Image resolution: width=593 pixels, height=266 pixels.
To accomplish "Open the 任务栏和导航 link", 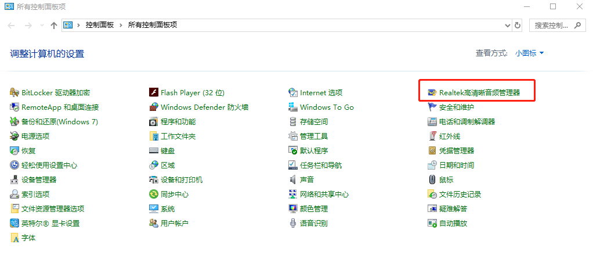I will coord(321,166).
